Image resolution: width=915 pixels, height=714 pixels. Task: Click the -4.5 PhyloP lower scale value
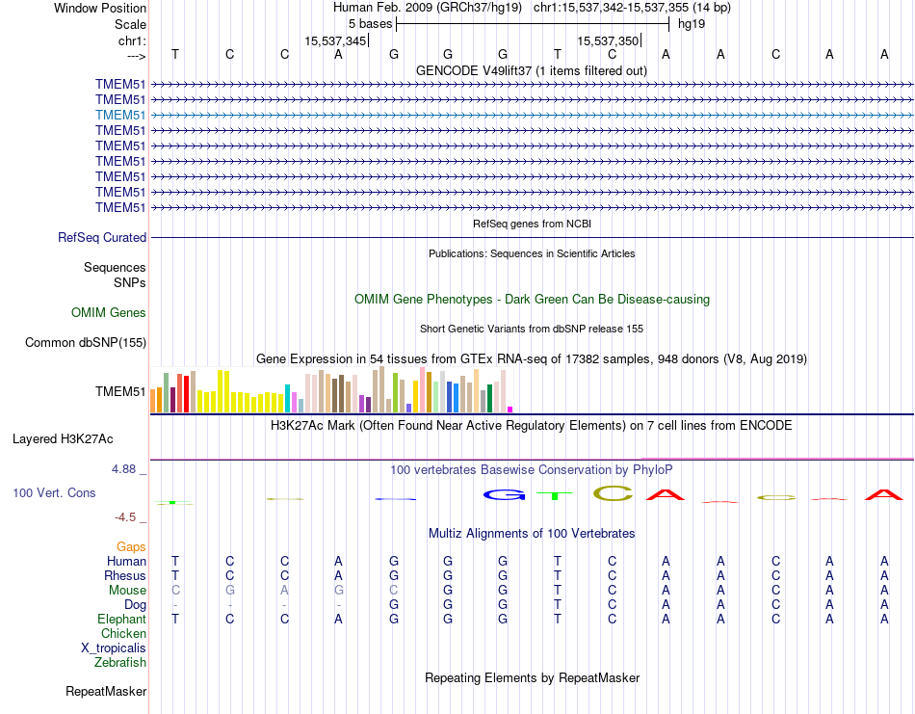pyautogui.click(x=125, y=517)
